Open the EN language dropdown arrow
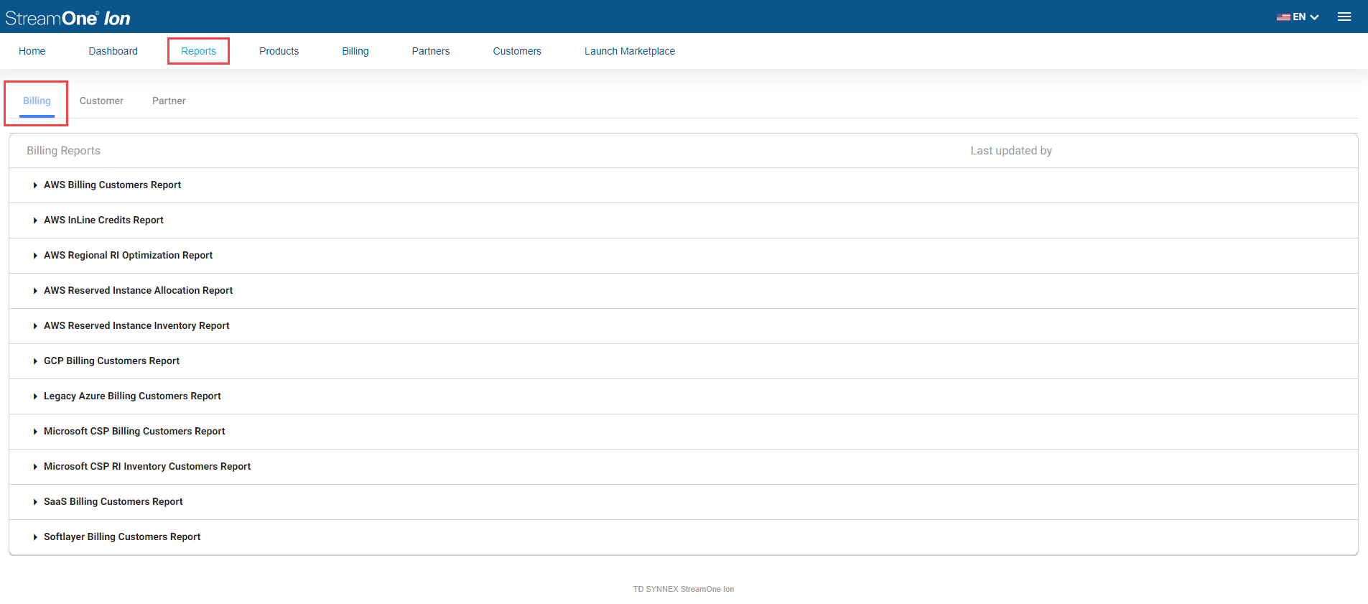The height and width of the screenshot is (604, 1368). tap(1314, 17)
